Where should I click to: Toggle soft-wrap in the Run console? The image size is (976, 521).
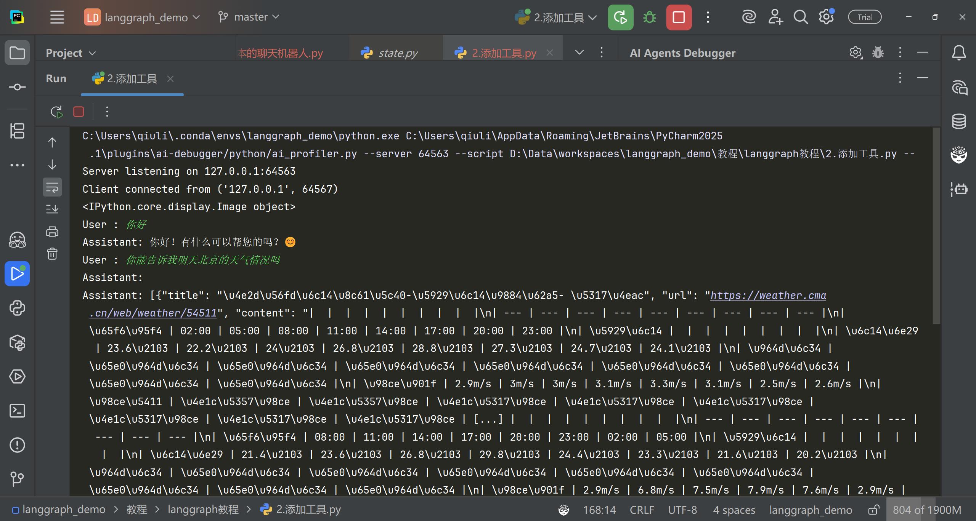[52, 187]
